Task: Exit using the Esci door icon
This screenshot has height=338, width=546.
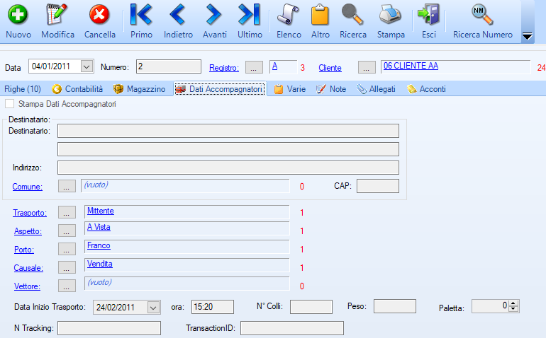Action: click(428, 15)
